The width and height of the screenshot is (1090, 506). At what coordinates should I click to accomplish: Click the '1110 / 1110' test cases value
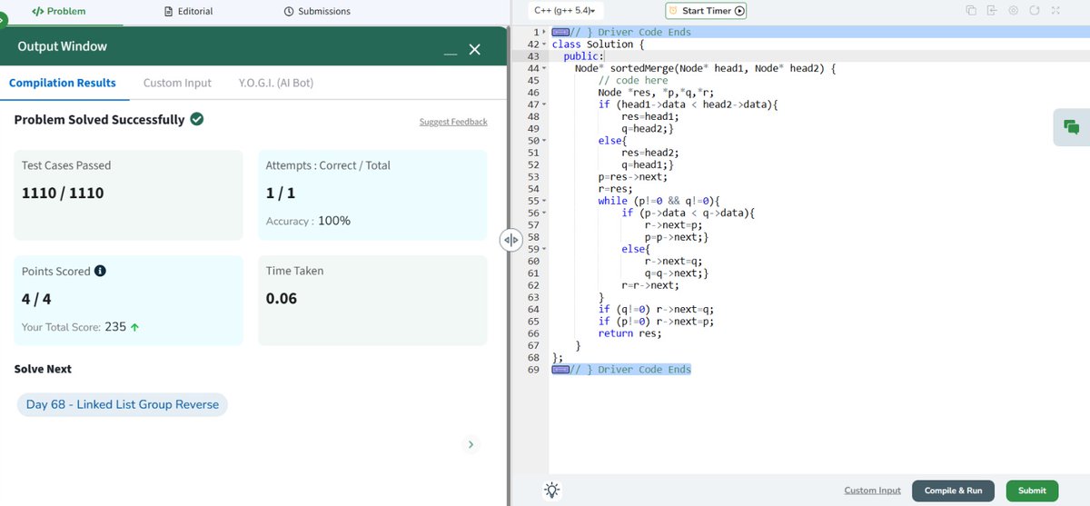coord(63,193)
